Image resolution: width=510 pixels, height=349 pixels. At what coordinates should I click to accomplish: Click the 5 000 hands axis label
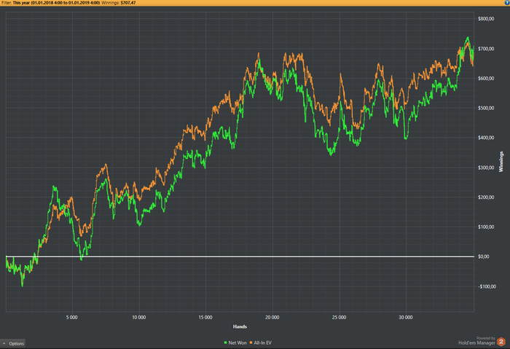[72, 318]
